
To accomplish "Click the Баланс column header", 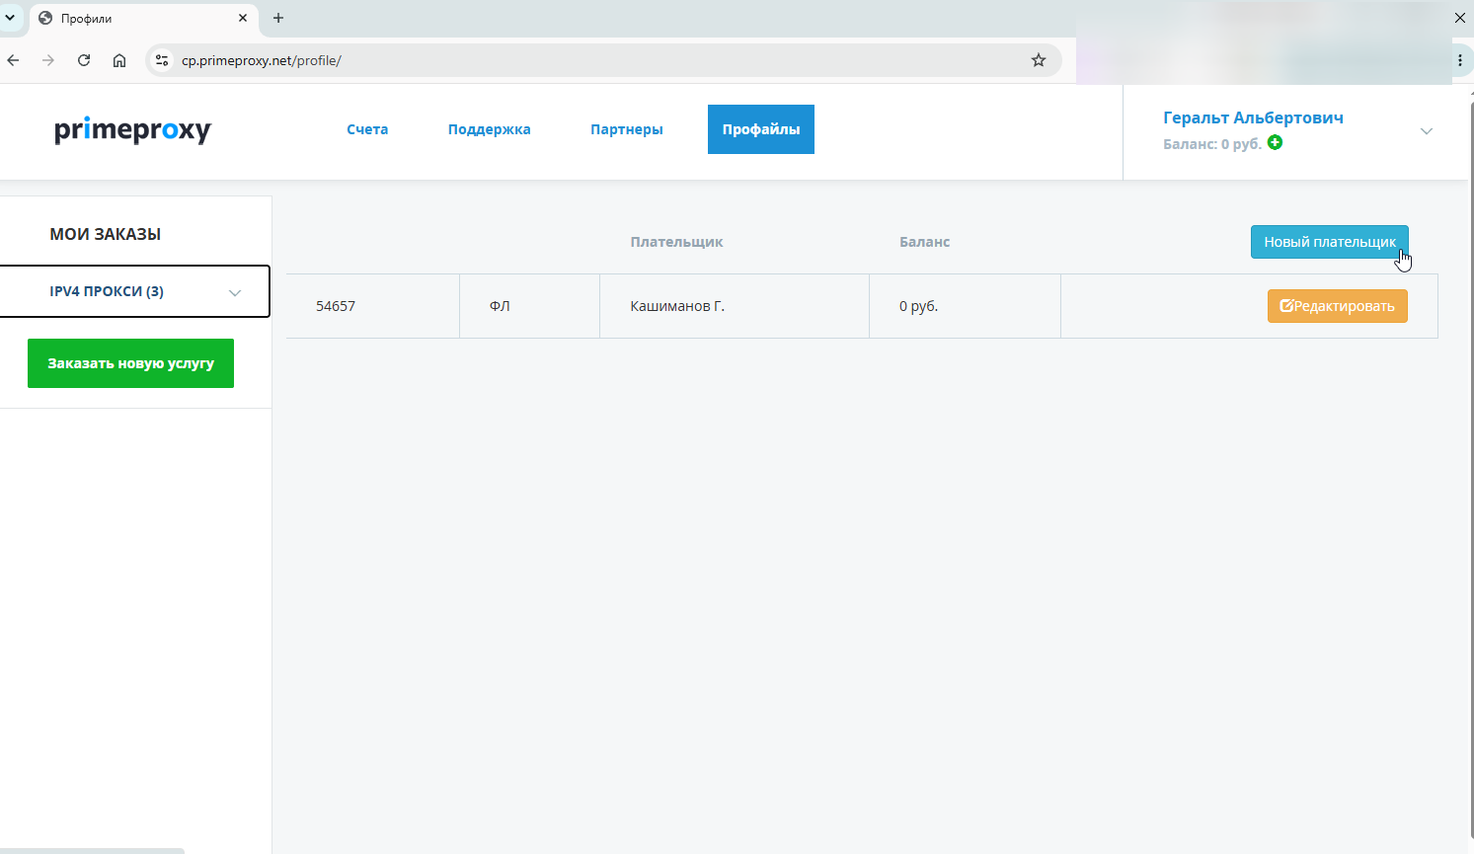I will (925, 242).
